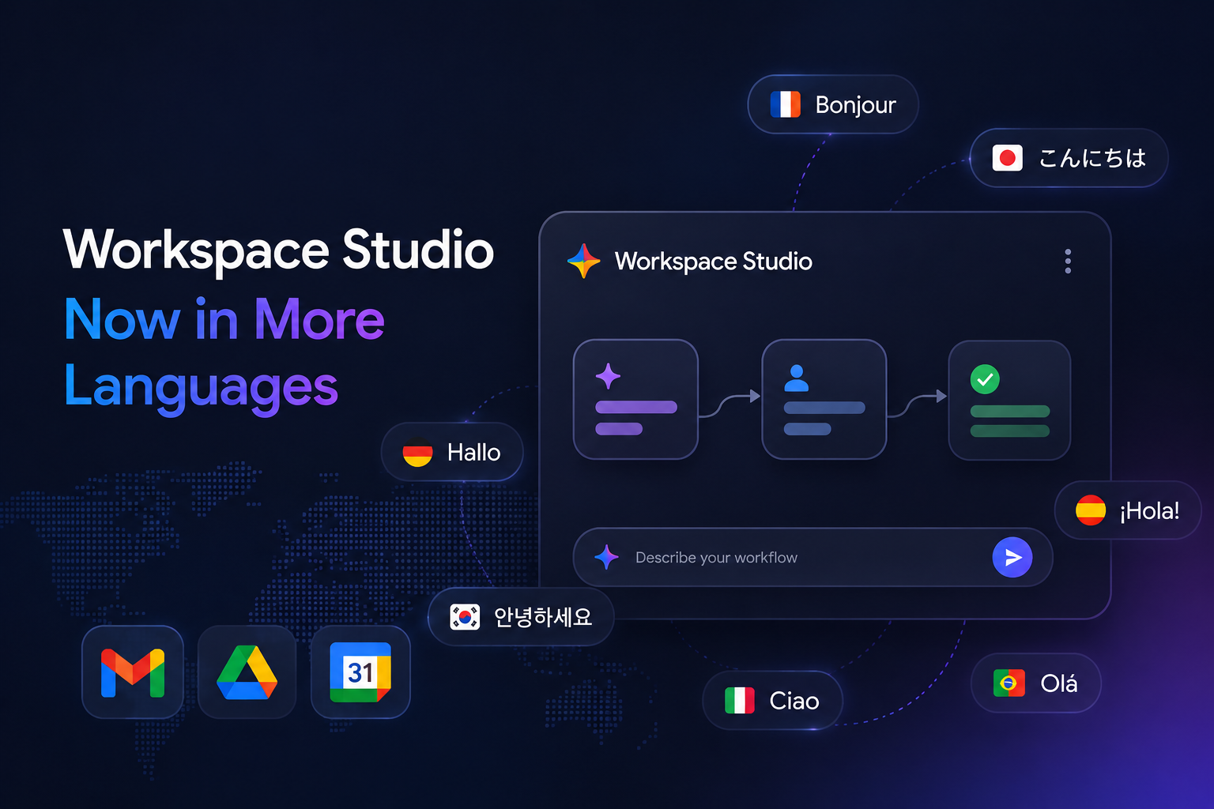Select the Ciao language pill
The width and height of the screenshot is (1214, 809).
(x=772, y=701)
